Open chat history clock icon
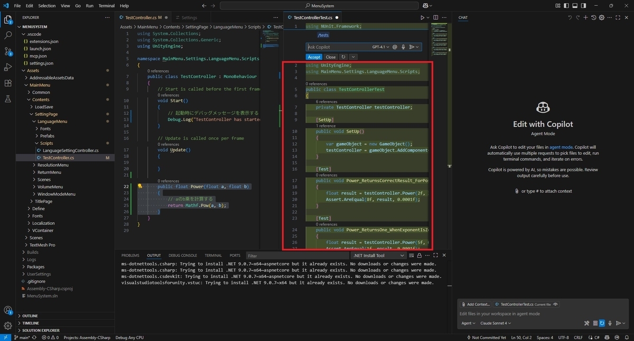634x341 pixels. [593, 17]
